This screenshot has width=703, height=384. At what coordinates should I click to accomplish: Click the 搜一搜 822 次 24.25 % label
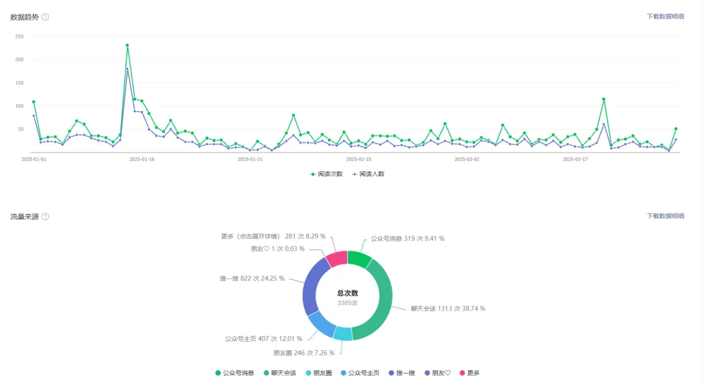pos(252,279)
